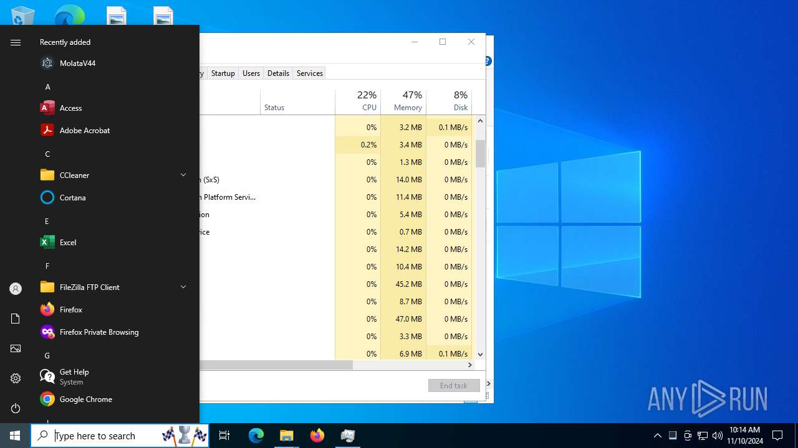Viewport: 798px width, 448px height.
Task: Switch to the Services tab
Action: (x=310, y=73)
